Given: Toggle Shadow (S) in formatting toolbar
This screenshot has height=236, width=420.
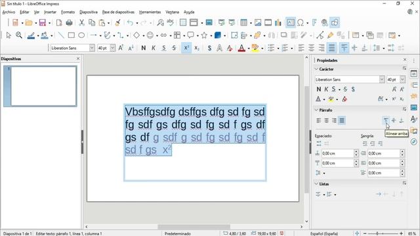Looking at the screenshot, I should [209, 48].
